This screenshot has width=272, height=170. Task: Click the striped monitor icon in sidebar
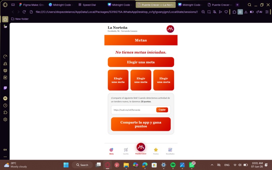point(5,70)
